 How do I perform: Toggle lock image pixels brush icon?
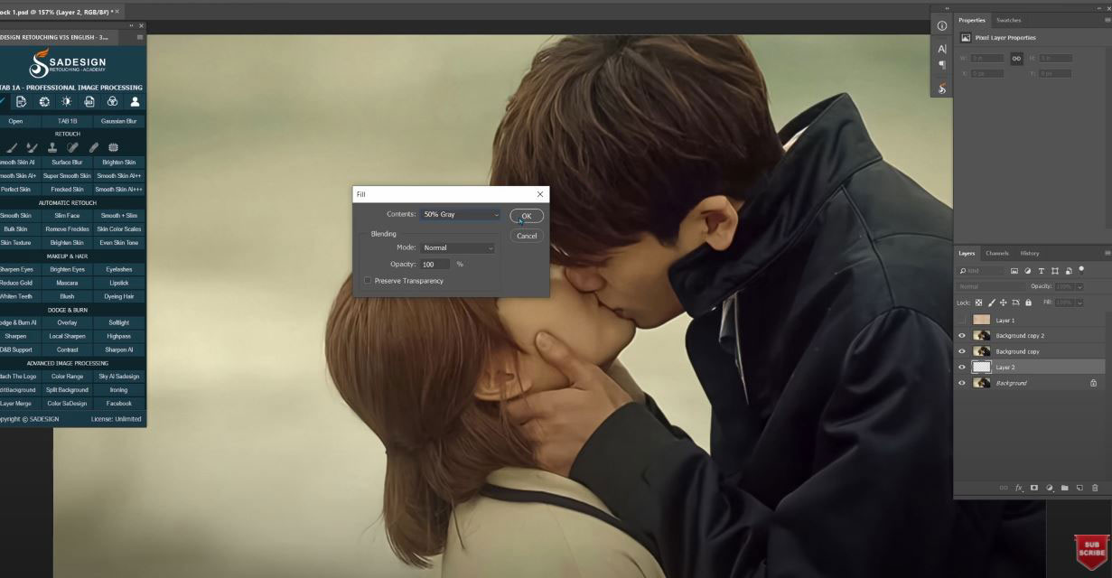[992, 303]
